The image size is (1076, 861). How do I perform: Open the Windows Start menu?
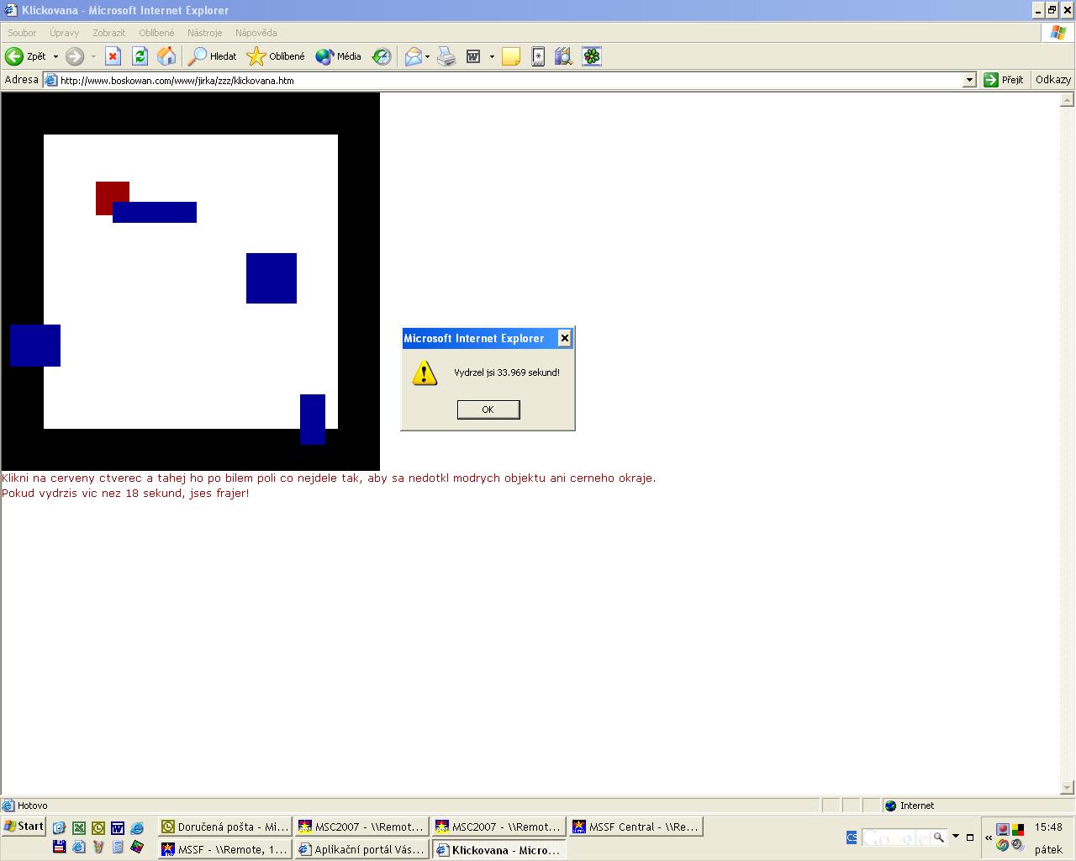24,827
